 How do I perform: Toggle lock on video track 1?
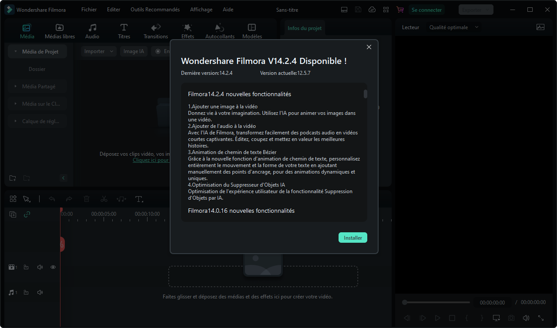[x=26, y=267]
